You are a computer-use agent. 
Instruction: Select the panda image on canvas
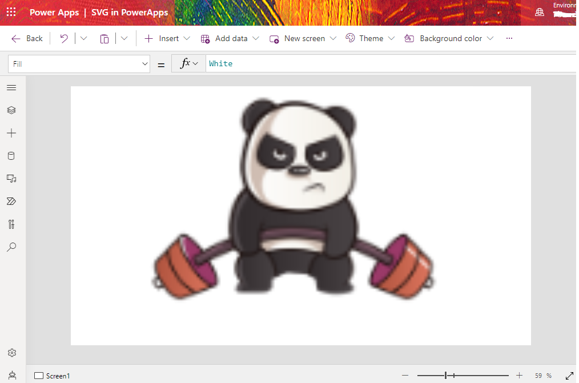294,198
